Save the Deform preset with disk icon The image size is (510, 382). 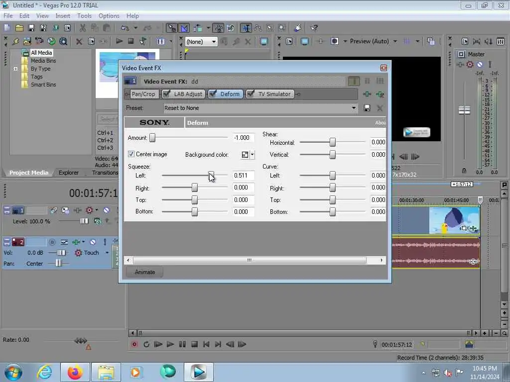[367, 108]
